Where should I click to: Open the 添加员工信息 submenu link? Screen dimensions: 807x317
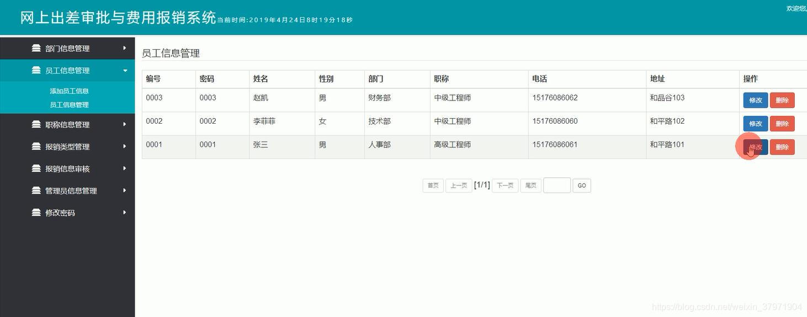[69, 91]
